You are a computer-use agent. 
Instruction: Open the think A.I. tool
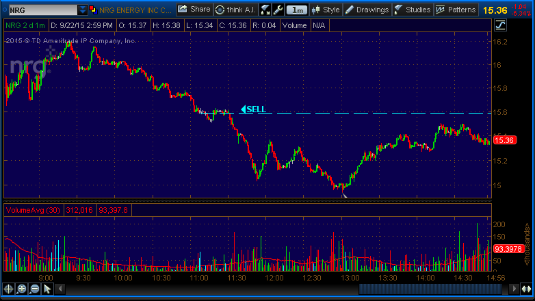236,10
